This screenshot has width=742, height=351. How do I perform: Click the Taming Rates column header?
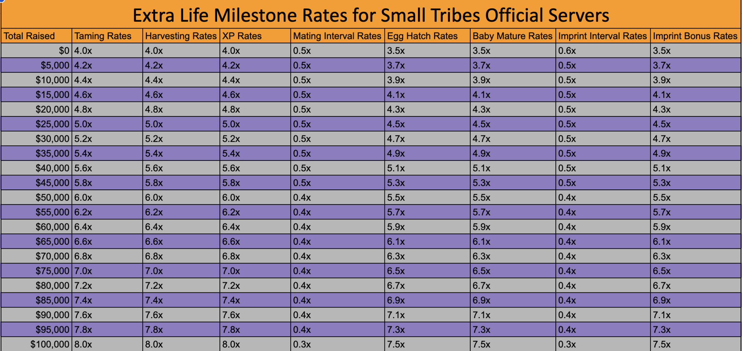click(x=103, y=36)
